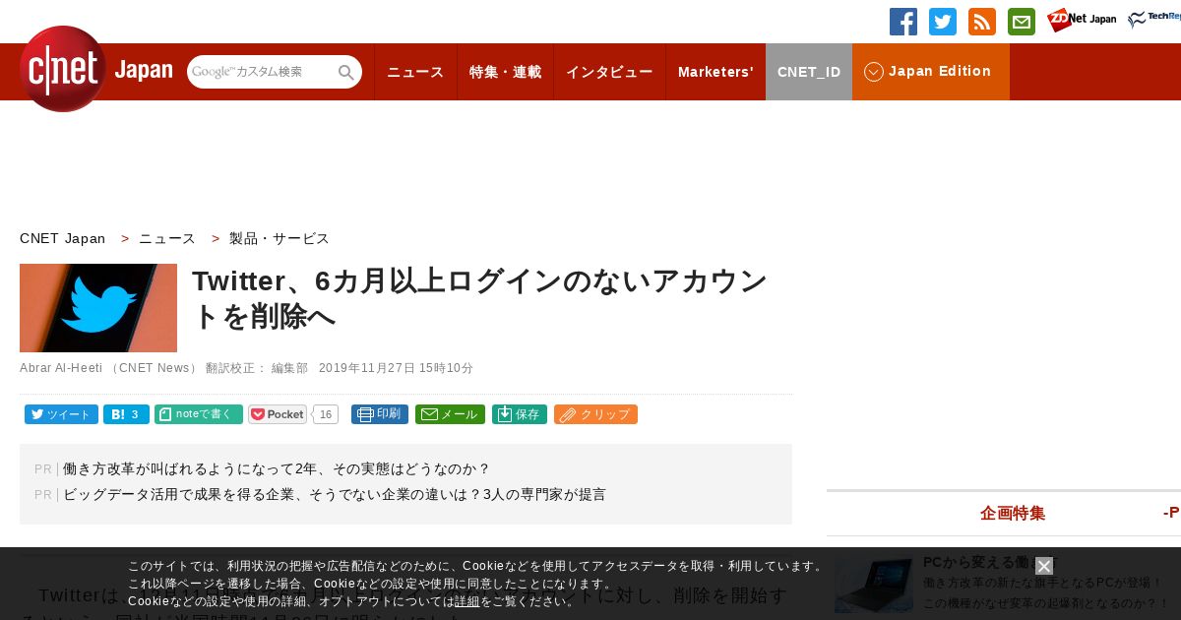The width and height of the screenshot is (1181, 620).
Task: Print the article via 印刷 button
Action: click(x=380, y=414)
